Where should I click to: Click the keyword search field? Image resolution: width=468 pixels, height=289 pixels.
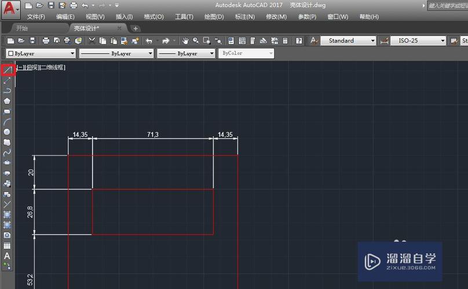tap(448, 6)
